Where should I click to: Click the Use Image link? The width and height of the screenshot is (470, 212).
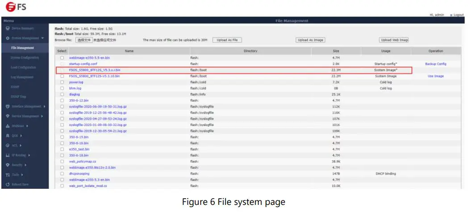[436, 76]
